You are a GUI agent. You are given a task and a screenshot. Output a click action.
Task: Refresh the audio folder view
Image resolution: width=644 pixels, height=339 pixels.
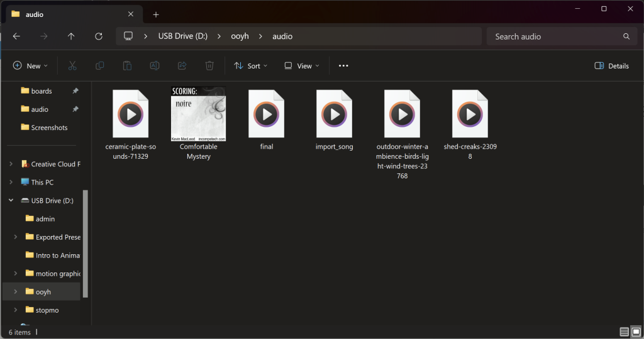coord(99,36)
